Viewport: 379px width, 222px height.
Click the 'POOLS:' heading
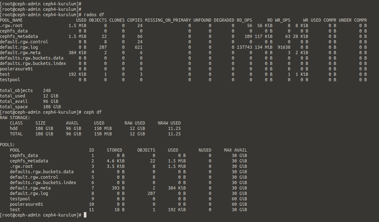tap(8, 145)
